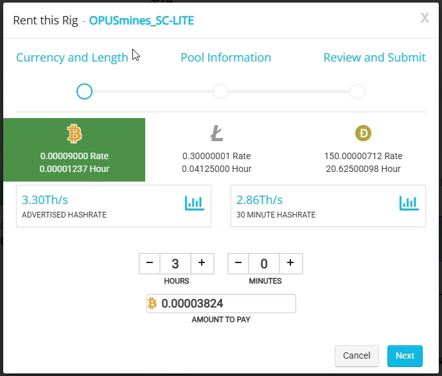Click the Bitcoin symbol in amount field
The width and height of the screenshot is (442, 376).
click(x=152, y=303)
